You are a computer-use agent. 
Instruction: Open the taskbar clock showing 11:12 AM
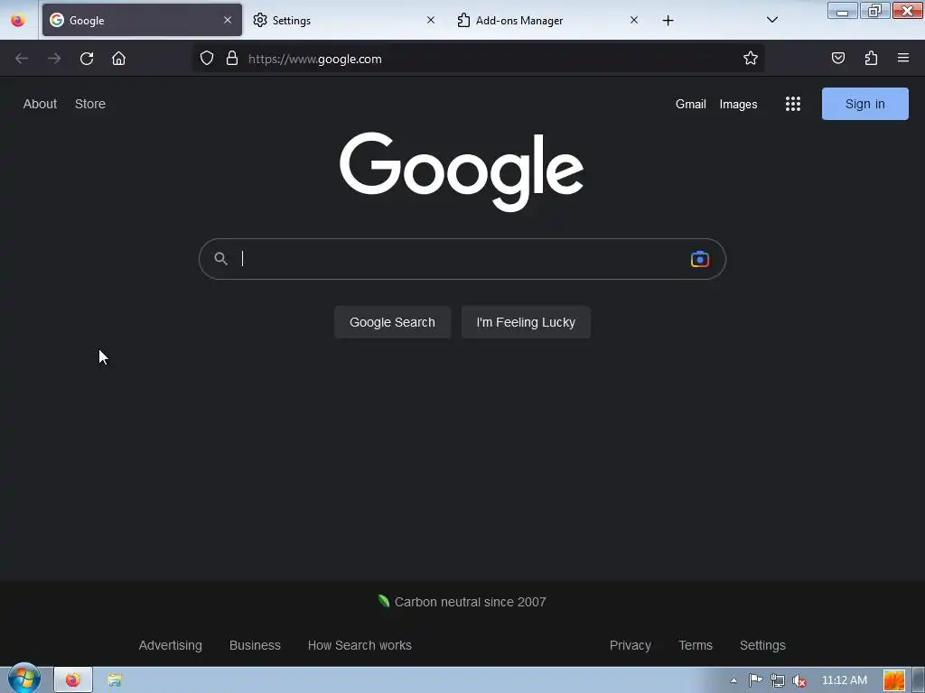click(845, 680)
